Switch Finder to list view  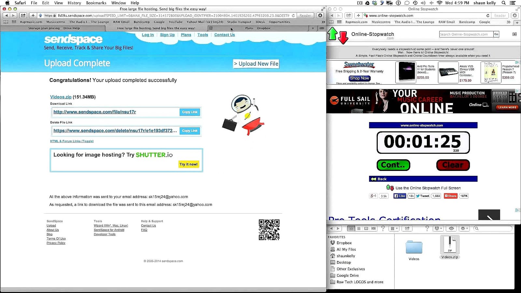pos(359,228)
